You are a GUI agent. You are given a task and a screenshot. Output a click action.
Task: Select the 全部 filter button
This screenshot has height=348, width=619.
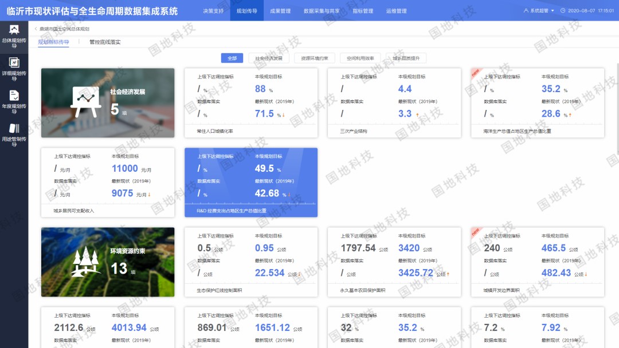coord(232,58)
